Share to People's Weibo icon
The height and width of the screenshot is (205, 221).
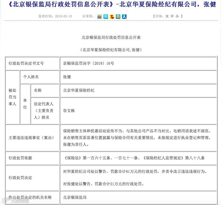click(124, 17)
